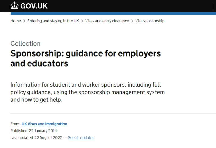Viewport: 216px width, 148px height.
Task: Click the crown logo icon
Action: coord(15,5)
